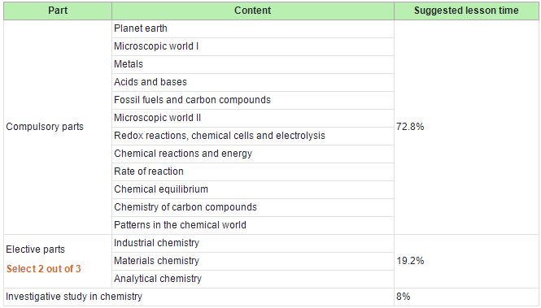Click the Analytical chemistry elective

pos(252,280)
